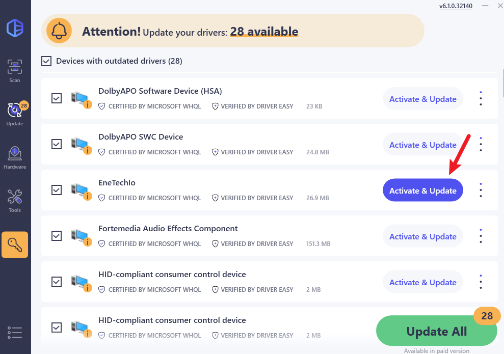Click the '28 available' link
This screenshot has height=354, width=504.
click(x=264, y=32)
